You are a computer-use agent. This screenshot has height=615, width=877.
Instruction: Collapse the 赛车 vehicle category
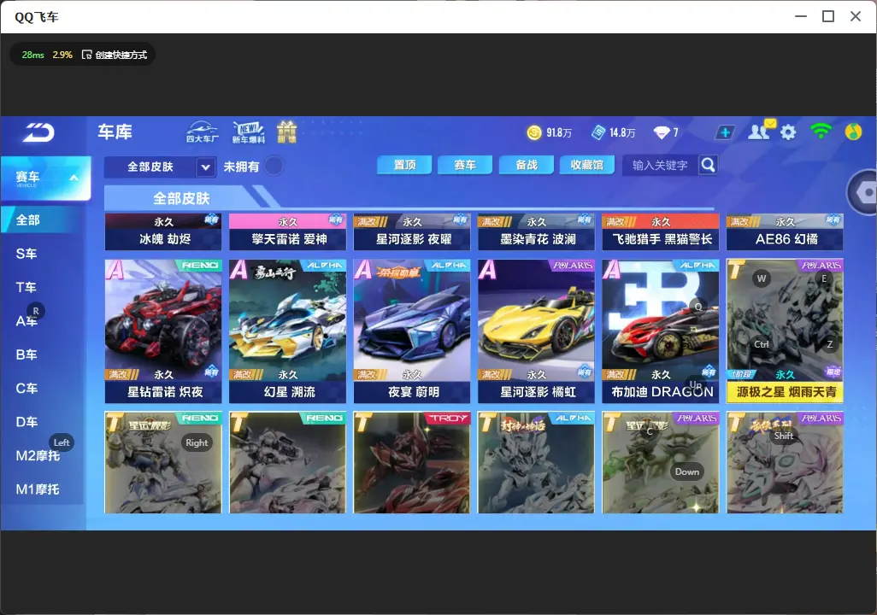(46, 178)
